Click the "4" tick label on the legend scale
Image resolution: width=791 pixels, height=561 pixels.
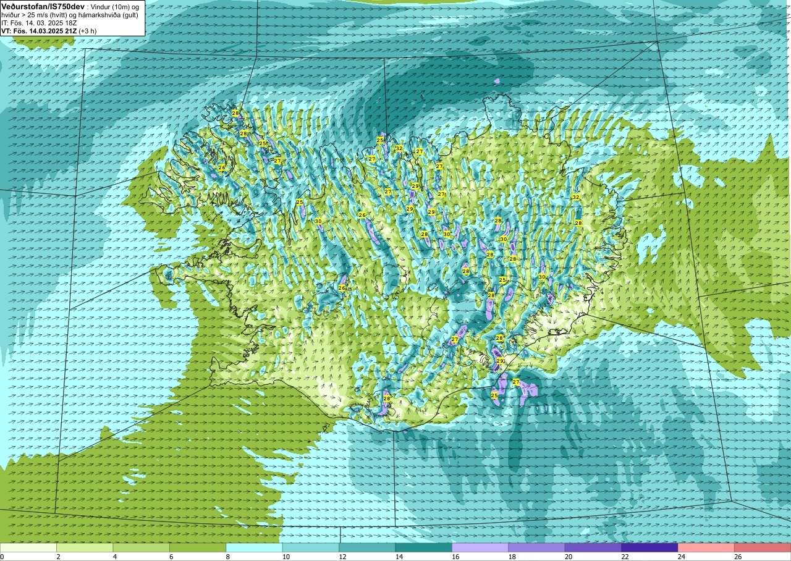click(x=114, y=557)
